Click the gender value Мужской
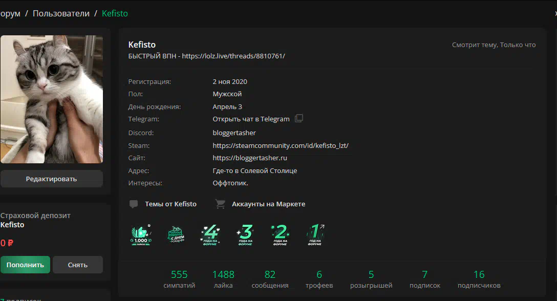Viewport: 557px width, 301px height. click(227, 94)
